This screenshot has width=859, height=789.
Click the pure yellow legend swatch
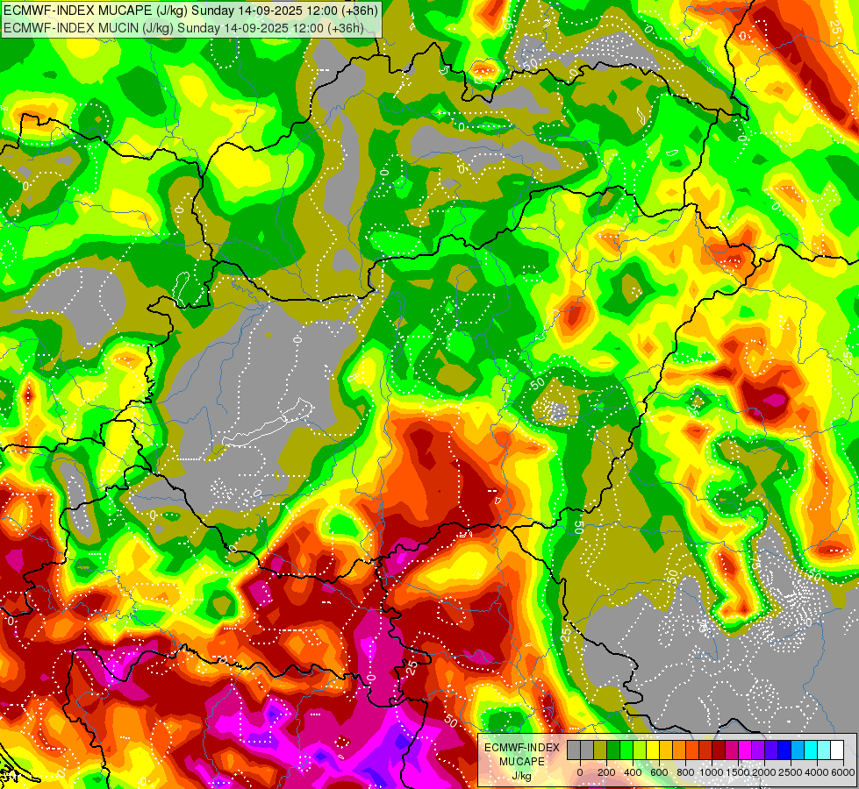tap(653, 750)
